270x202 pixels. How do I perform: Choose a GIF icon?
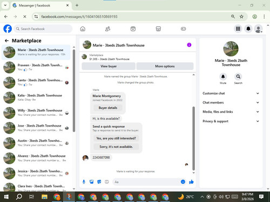pyautogui.click(x=107, y=182)
